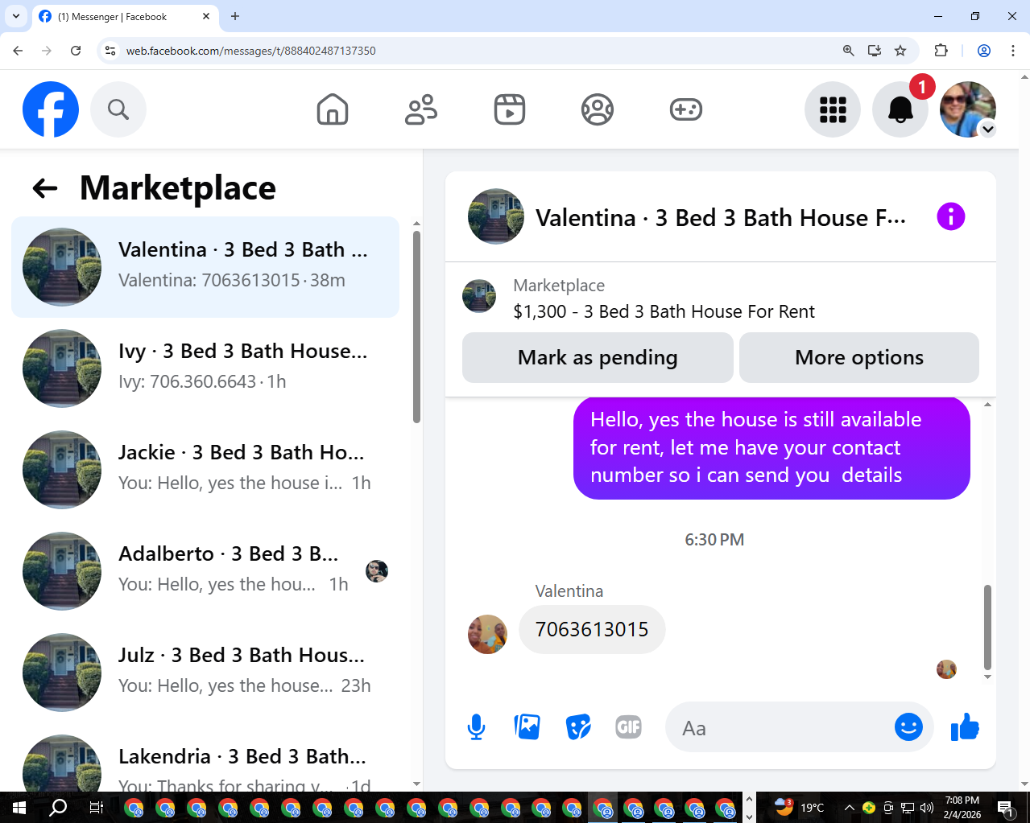Open the Facebook search magnifier

coord(118,109)
